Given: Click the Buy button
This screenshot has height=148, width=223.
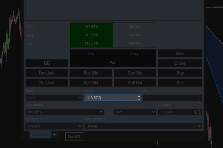Looking at the screenshot, I should [x=180, y=73].
